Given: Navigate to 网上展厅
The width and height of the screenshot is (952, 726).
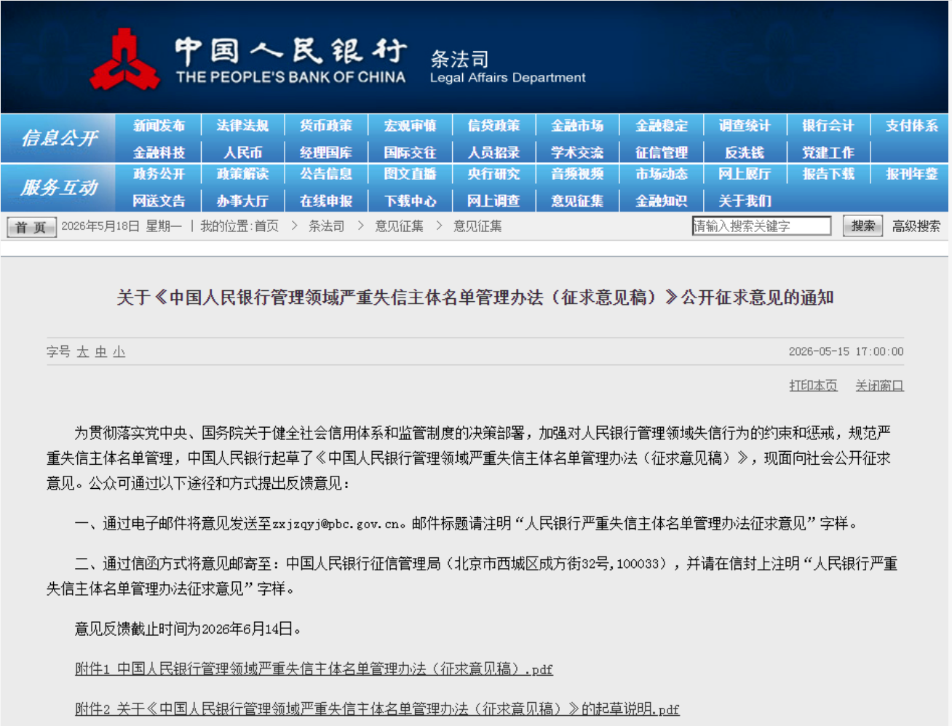Looking at the screenshot, I should coord(745,174).
